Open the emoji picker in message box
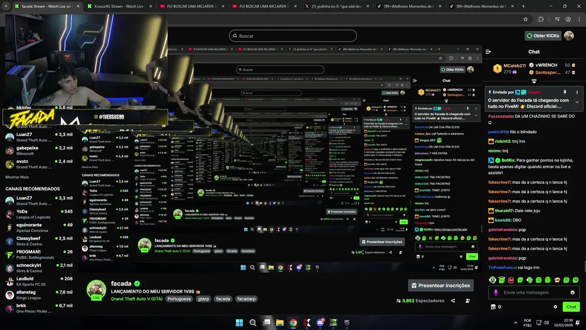 572,292
